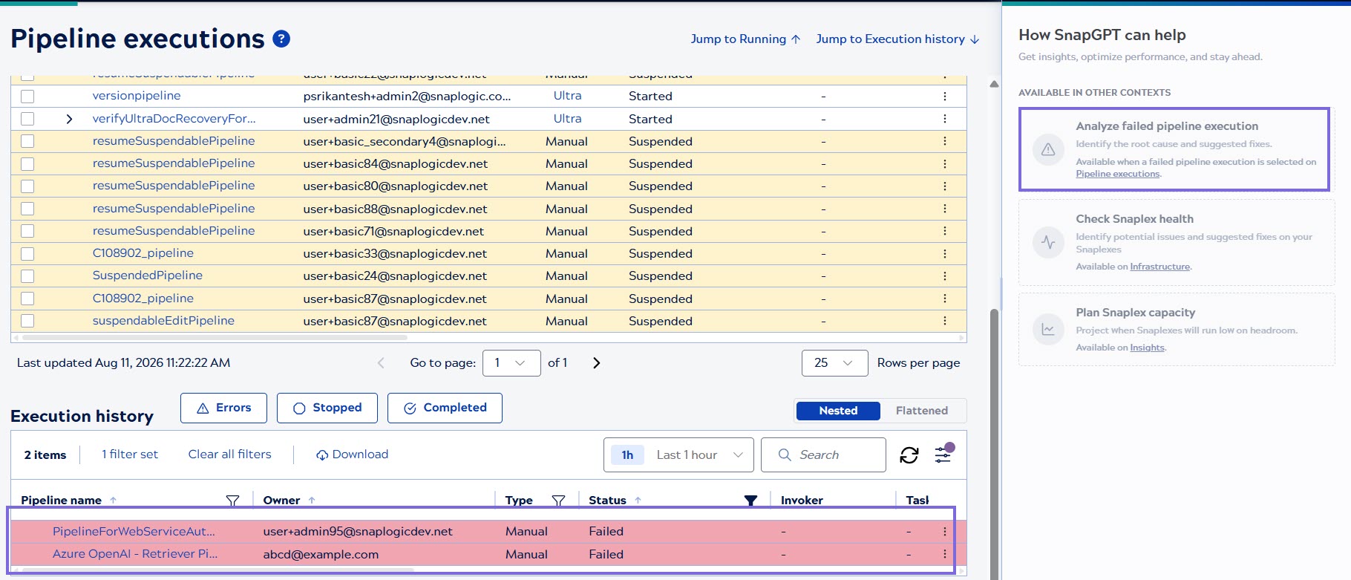Open three-dot menu for verifyUltraDocRecoveryFor row
This screenshot has height=580, width=1351.
pyautogui.click(x=944, y=119)
